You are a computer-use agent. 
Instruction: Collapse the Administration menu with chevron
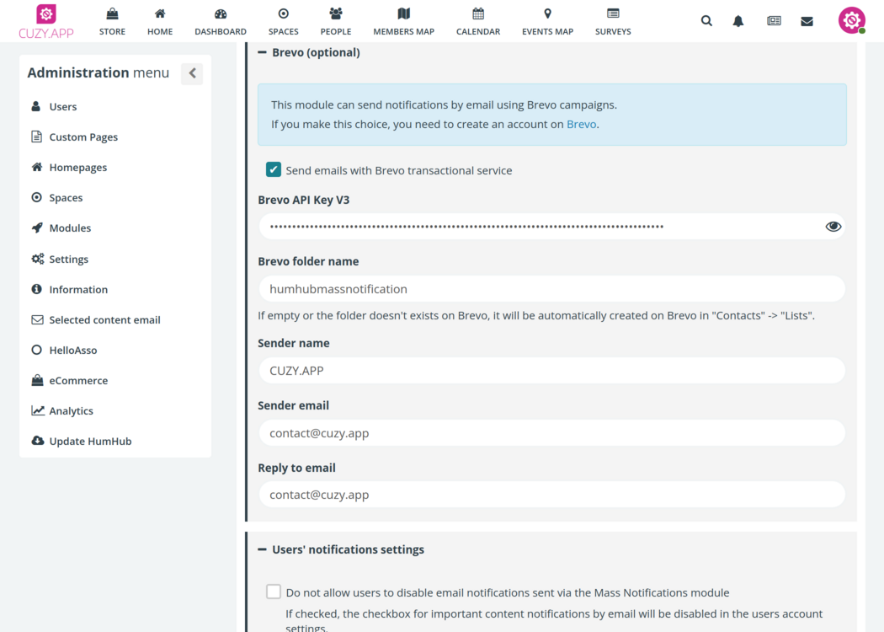[192, 73]
